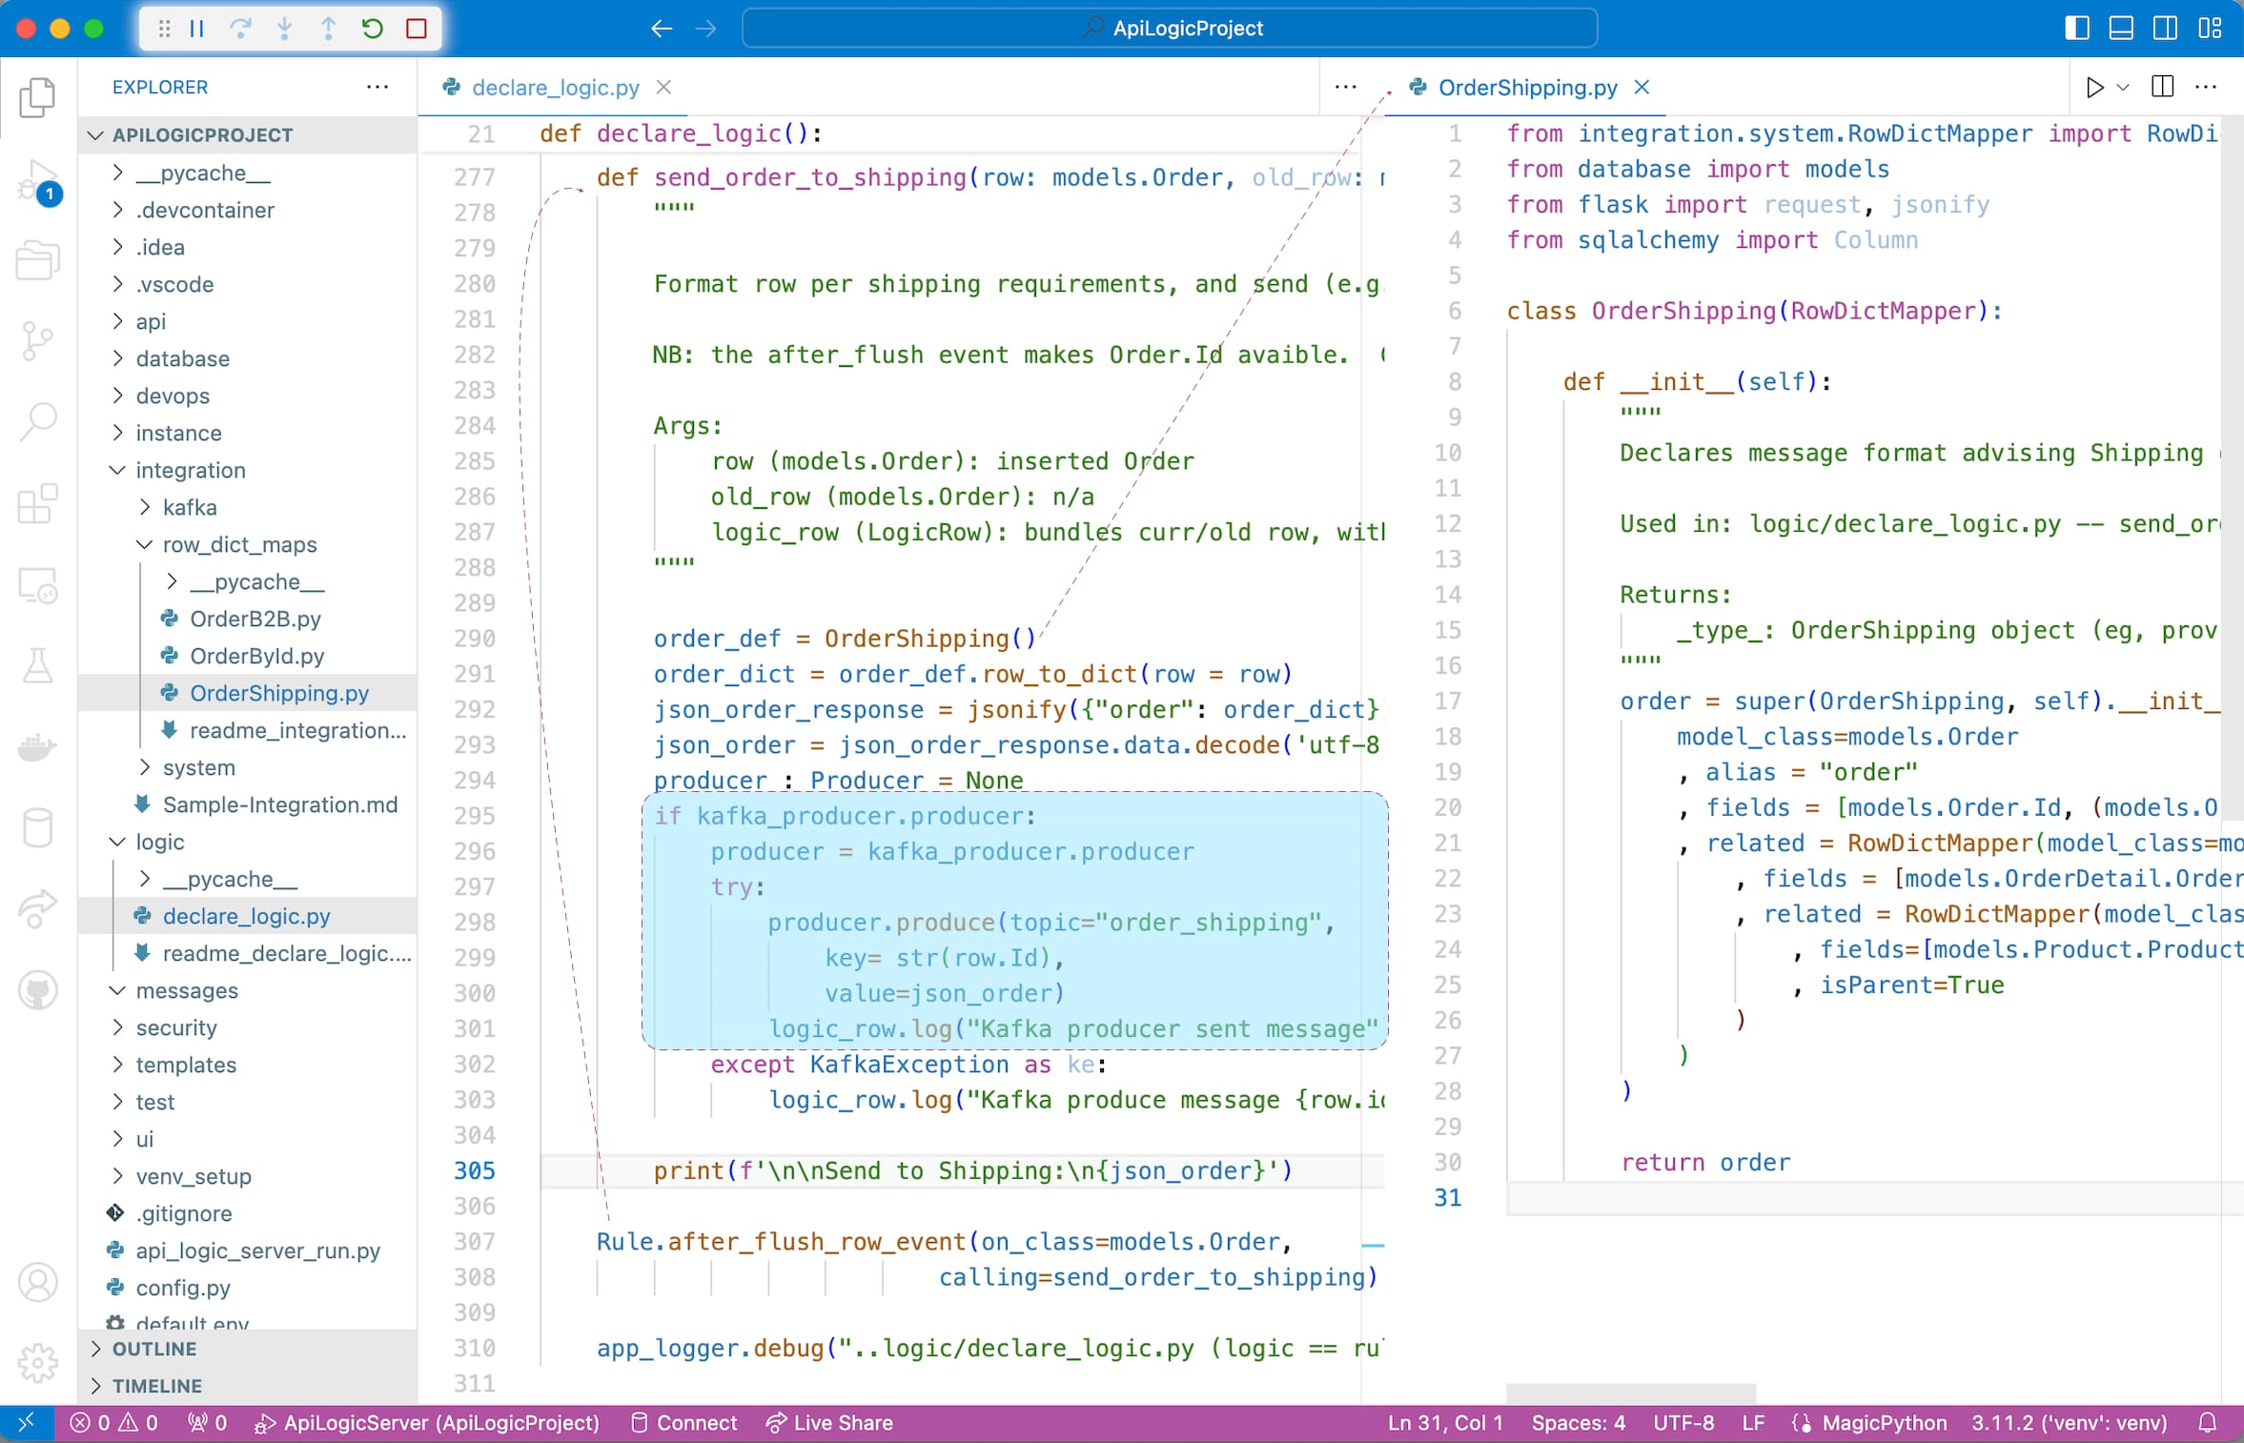The width and height of the screenshot is (2244, 1443).
Task: Open the Manage gear icon
Action: point(38,1363)
